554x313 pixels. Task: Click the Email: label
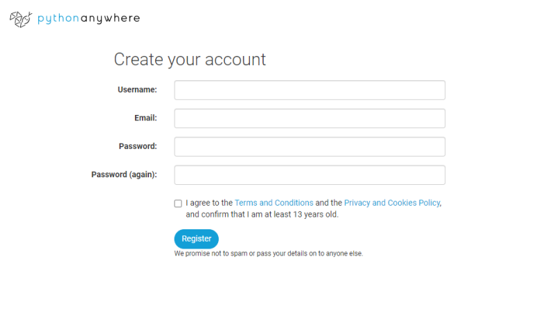(145, 118)
